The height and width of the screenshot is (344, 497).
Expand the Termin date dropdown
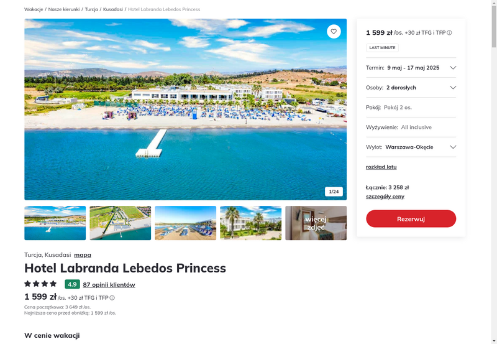[411, 68]
